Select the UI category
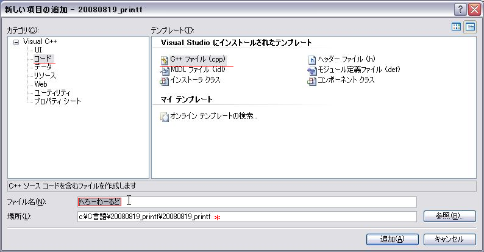 tap(38, 50)
